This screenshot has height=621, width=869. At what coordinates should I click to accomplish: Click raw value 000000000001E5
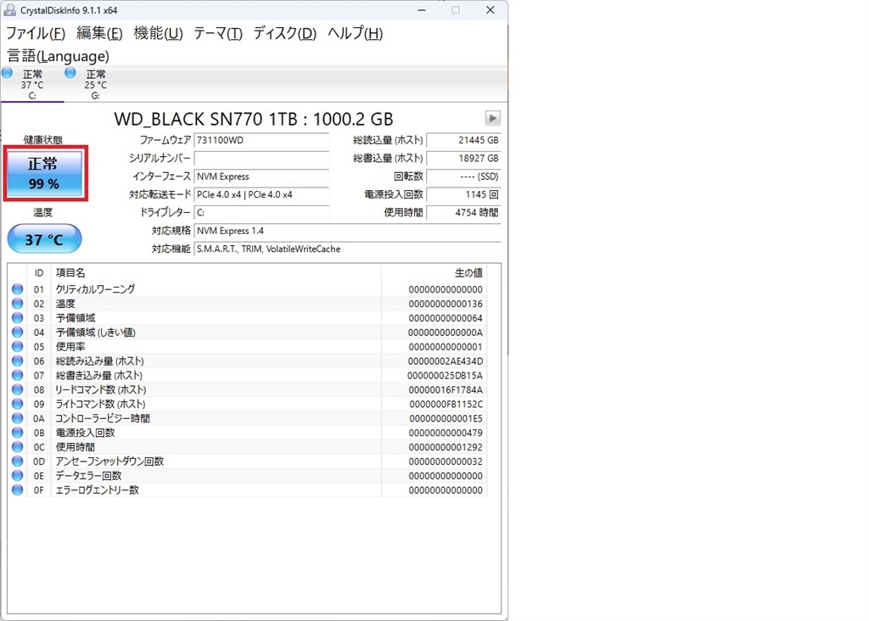[x=446, y=419]
